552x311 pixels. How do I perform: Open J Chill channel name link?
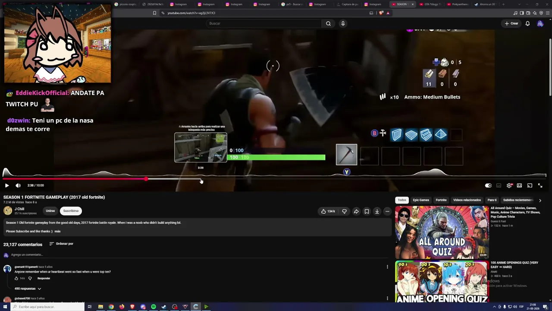click(19, 209)
